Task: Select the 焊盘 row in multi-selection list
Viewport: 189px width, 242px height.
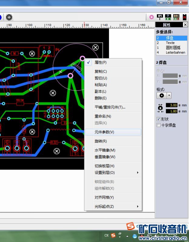Action: point(172,38)
